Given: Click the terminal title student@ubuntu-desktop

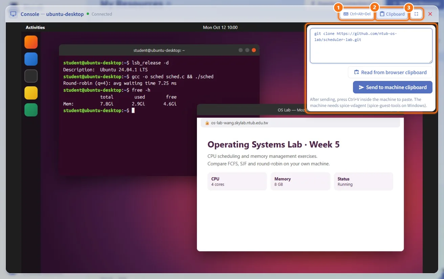Looking at the screenshot, I should 159,50.
